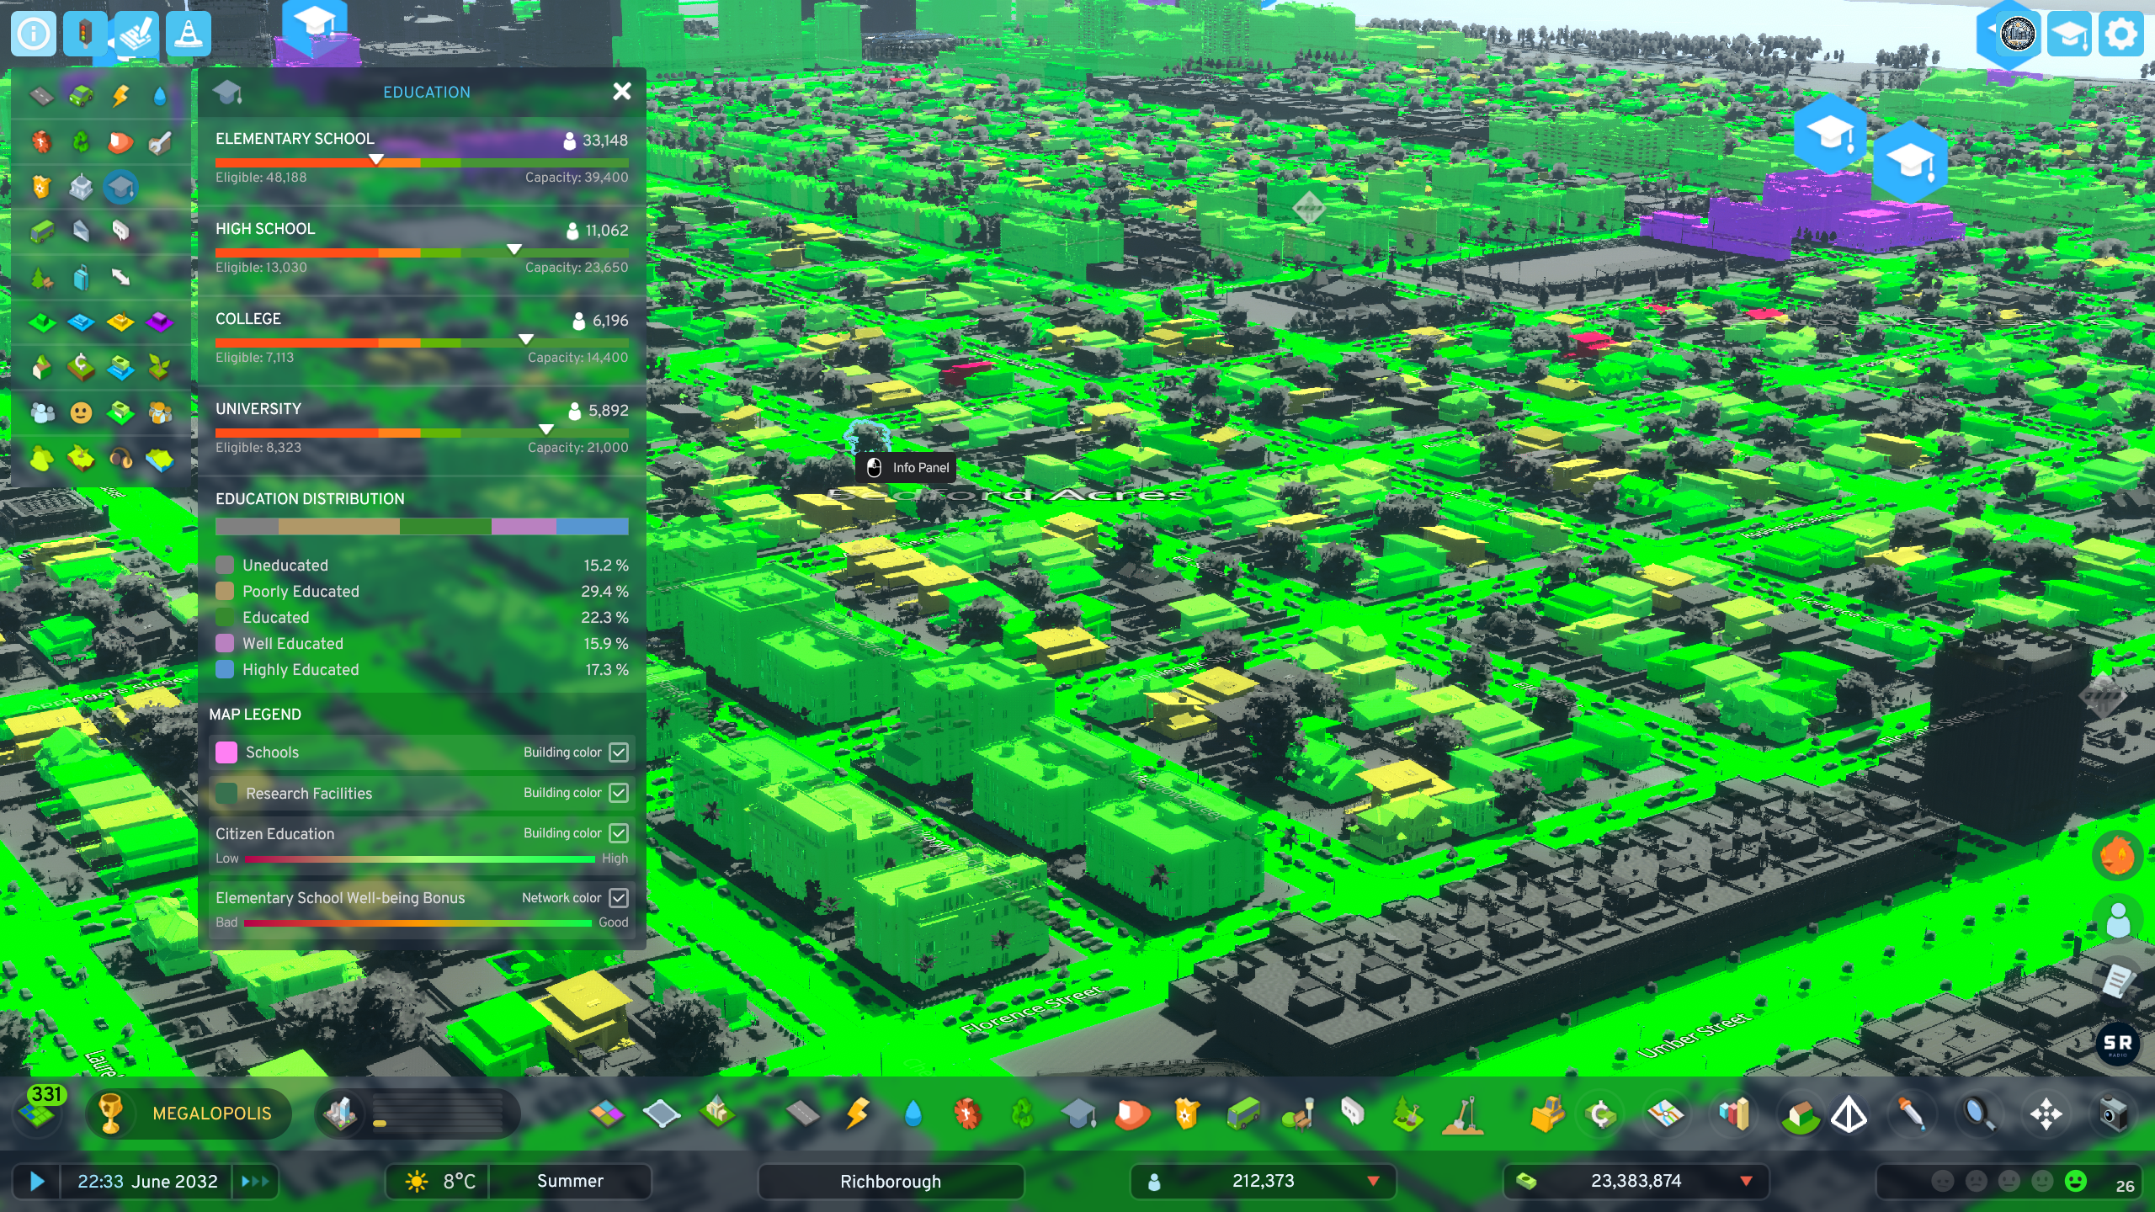Open the info icon at top left
The width and height of the screenshot is (2155, 1212).
point(34,34)
